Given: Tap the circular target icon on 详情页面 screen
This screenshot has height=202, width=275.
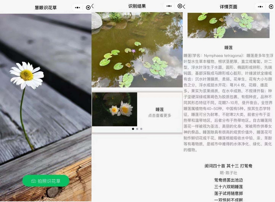Looking at the screenshot, I should [x=271, y=7].
